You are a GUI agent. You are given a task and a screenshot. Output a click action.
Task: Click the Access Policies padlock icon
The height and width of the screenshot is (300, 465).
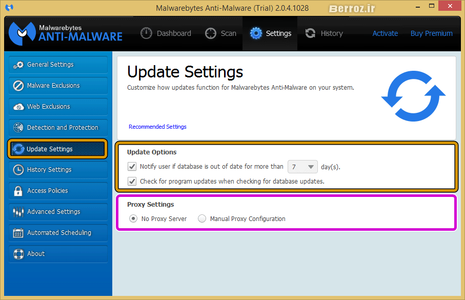[x=18, y=191]
